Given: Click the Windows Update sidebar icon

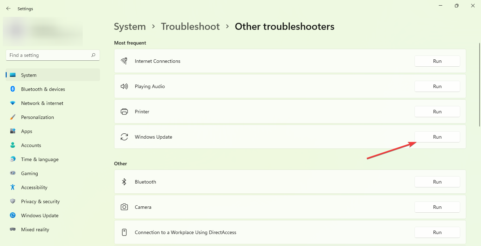Looking at the screenshot, I should pos(13,215).
